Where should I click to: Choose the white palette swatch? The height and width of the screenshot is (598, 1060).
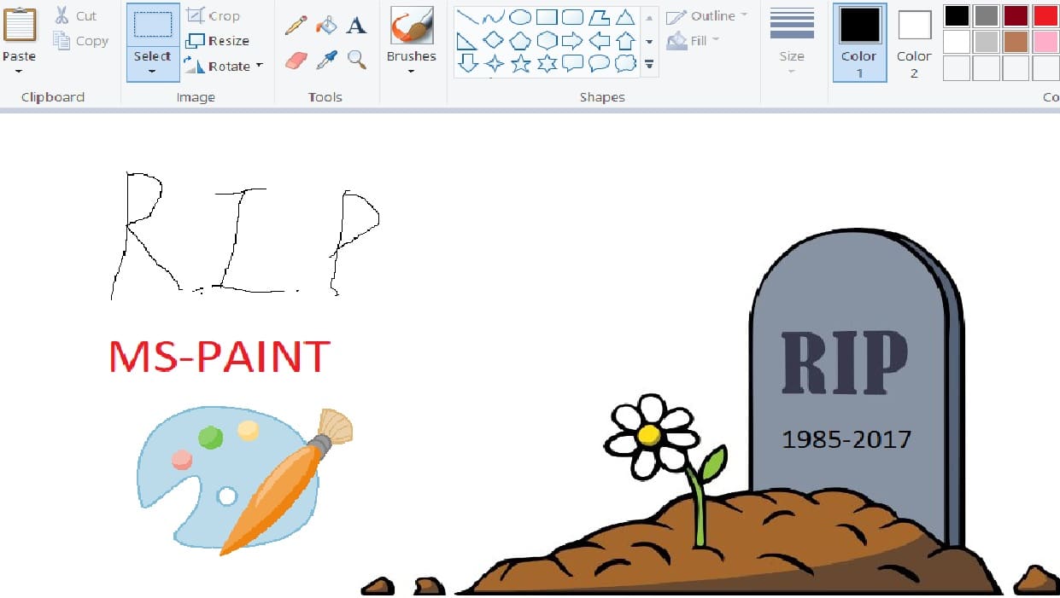tap(957, 42)
